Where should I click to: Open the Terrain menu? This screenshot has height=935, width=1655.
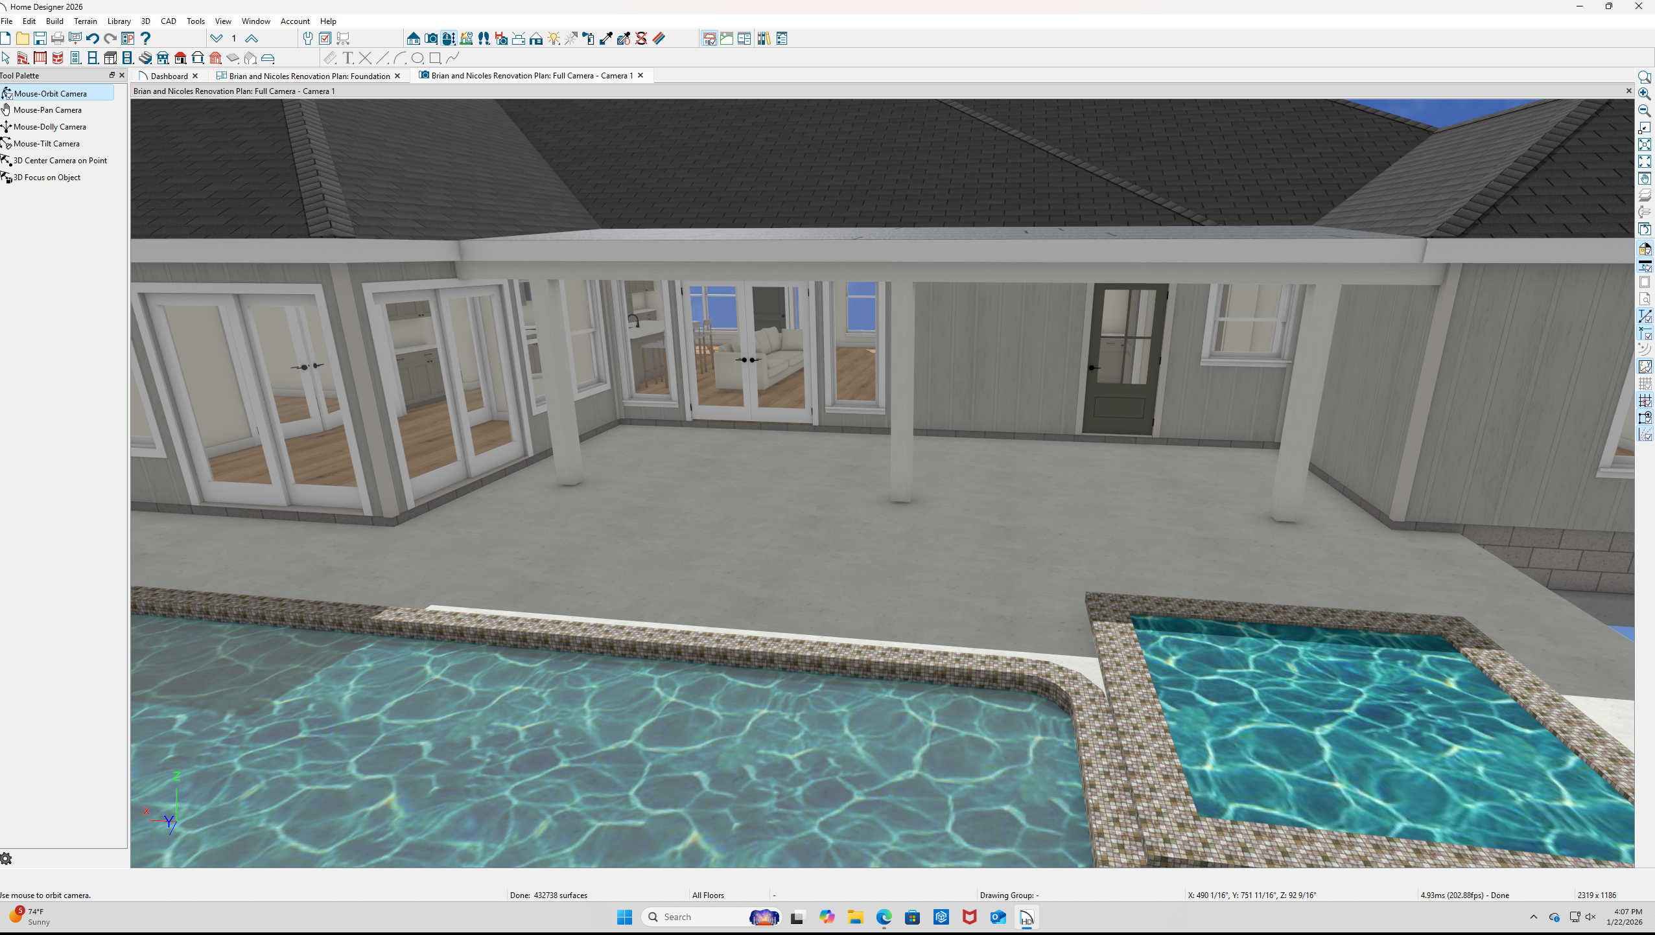[85, 21]
